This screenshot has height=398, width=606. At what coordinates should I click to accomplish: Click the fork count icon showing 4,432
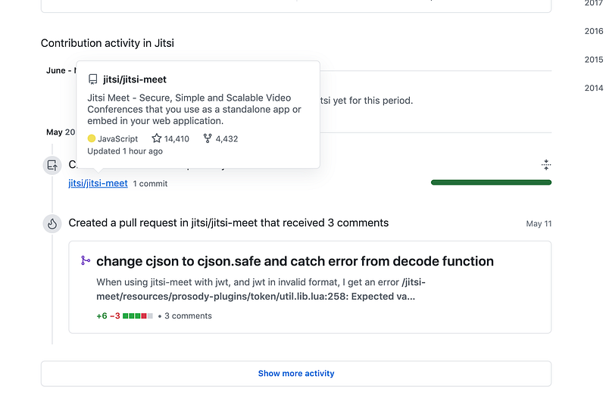pos(208,138)
